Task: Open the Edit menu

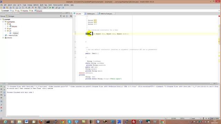Action: pyautogui.click(x=5, y=5)
